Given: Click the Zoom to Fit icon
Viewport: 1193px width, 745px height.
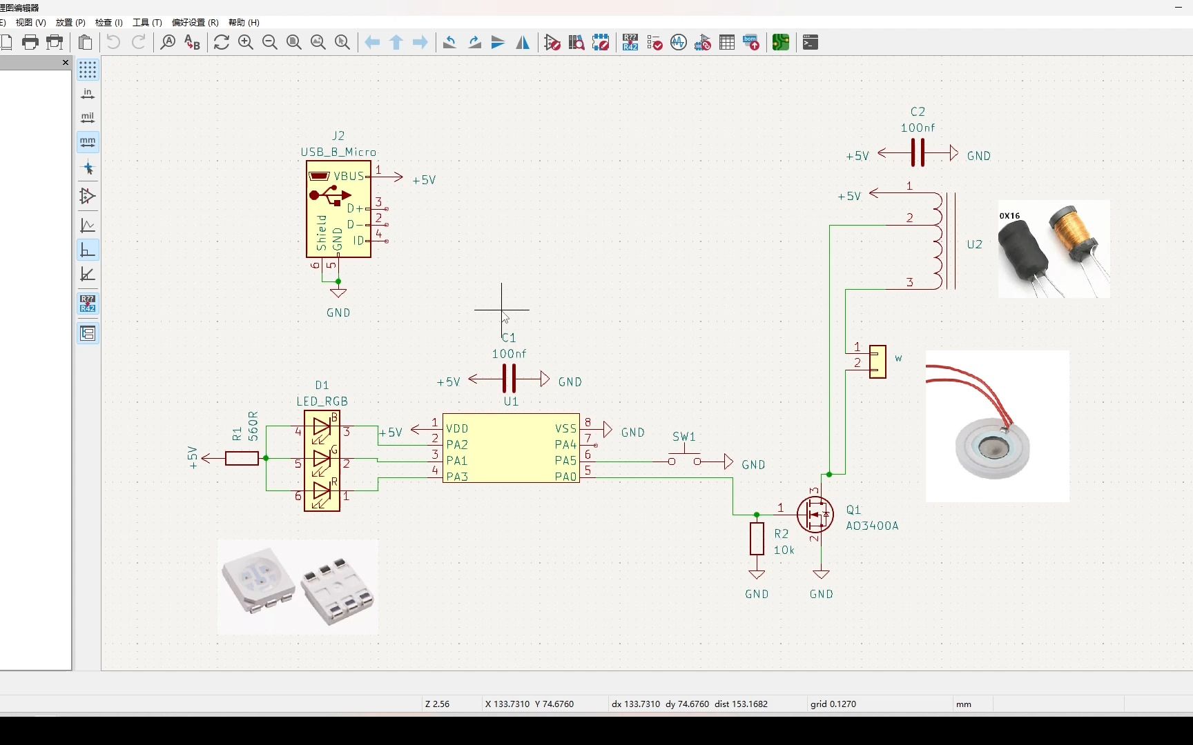Looking at the screenshot, I should pos(294,43).
